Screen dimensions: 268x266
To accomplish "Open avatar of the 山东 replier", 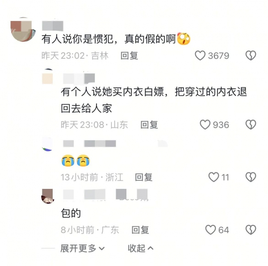I will 47,76.
